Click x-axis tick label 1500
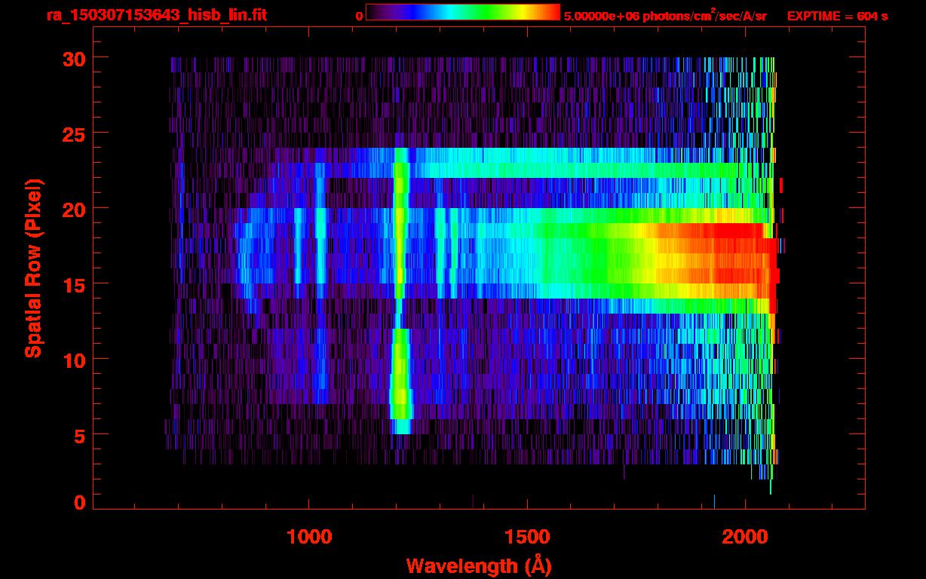 coord(527,538)
